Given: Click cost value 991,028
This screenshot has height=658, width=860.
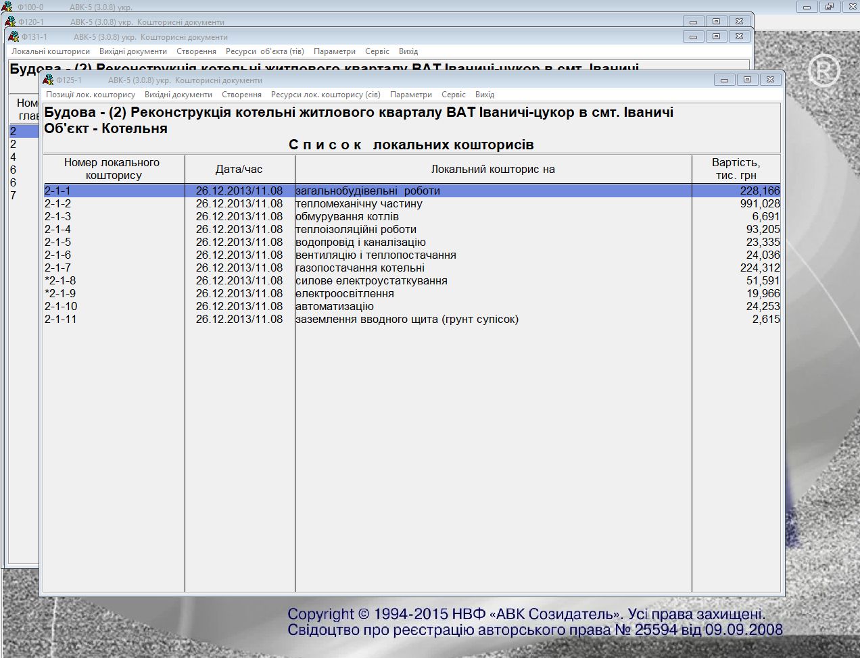Looking at the screenshot, I should (x=760, y=203).
